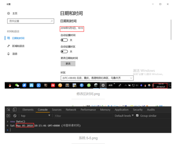
Task: Expand the hidden tray icons chevron
Action: [x=126, y=85]
